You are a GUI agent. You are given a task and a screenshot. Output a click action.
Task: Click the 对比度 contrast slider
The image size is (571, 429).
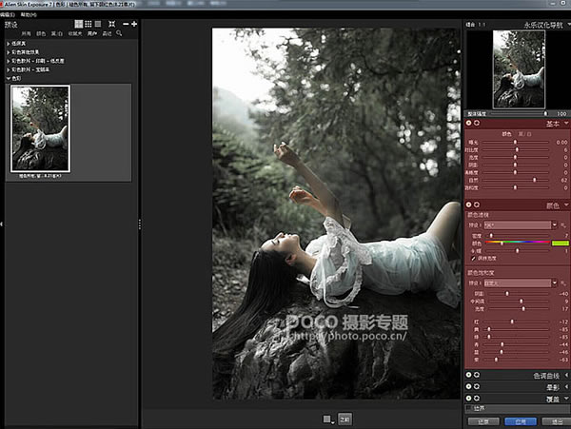tap(516, 149)
